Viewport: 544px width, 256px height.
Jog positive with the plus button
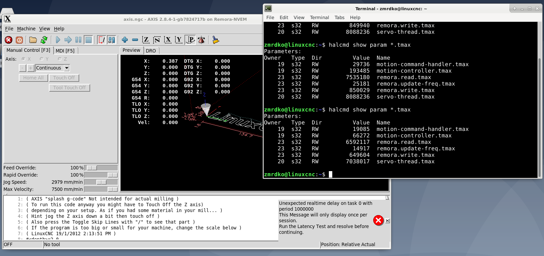[x=30, y=68]
